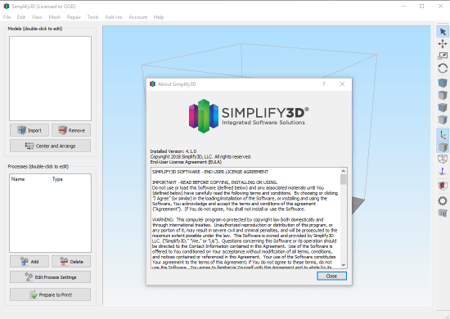Click Center and Arrange button

point(50,146)
